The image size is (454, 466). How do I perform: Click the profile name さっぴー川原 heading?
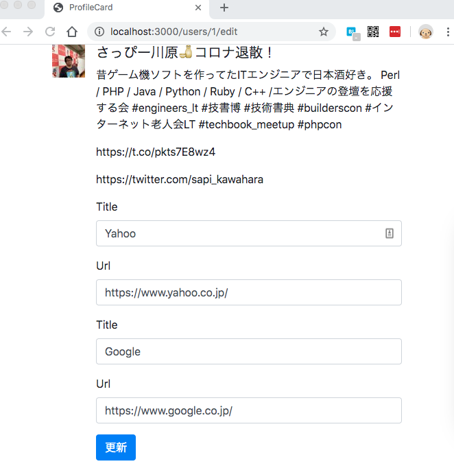pyautogui.click(x=184, y=53)
